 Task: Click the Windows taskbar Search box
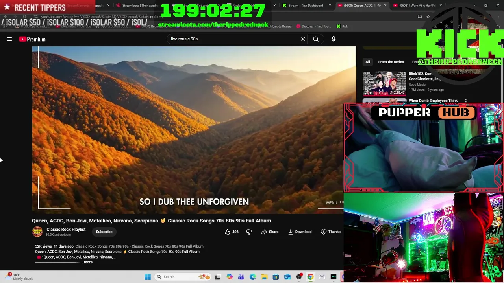183,277
